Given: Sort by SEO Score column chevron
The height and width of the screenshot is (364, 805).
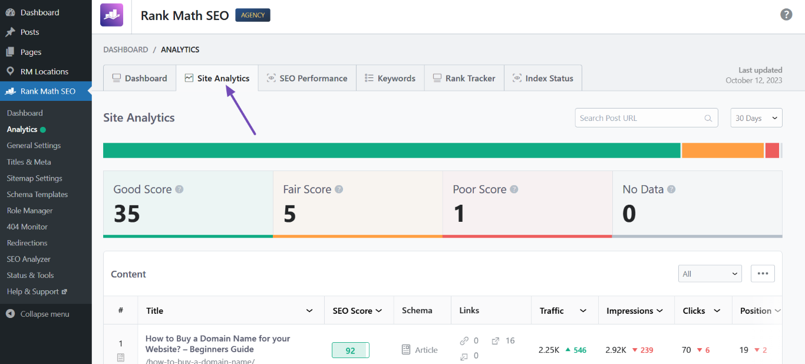Looking at the screenshot, I should click(x=379, y=311).
